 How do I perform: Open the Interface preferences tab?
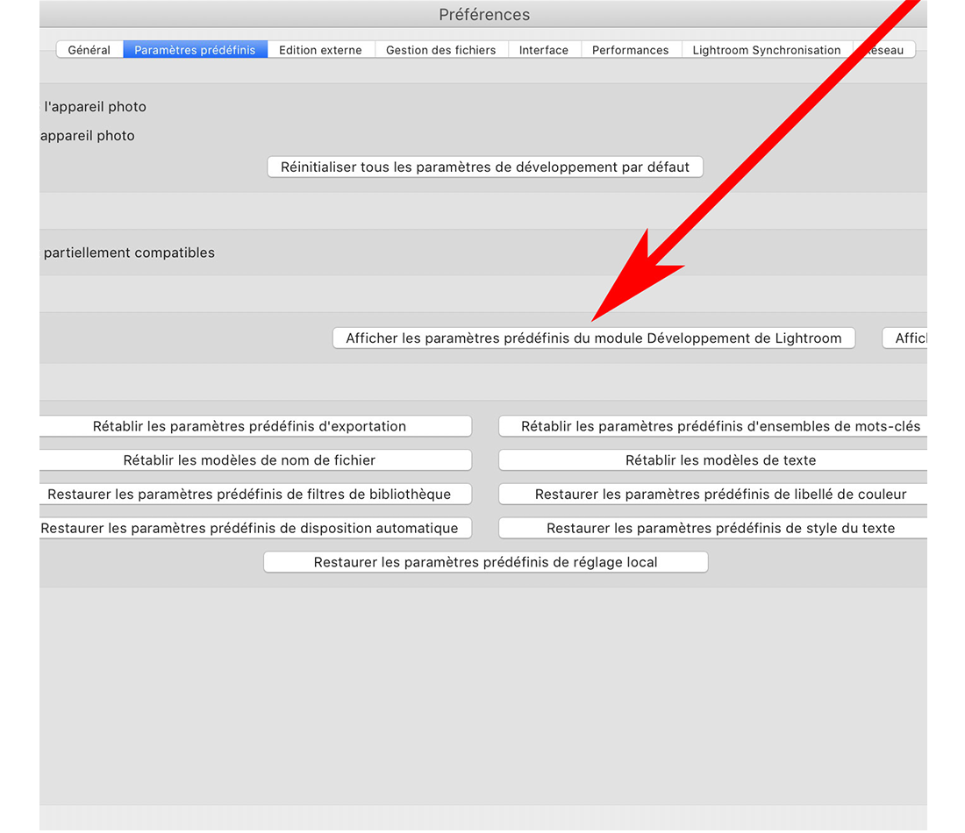(x=543, y=50)
